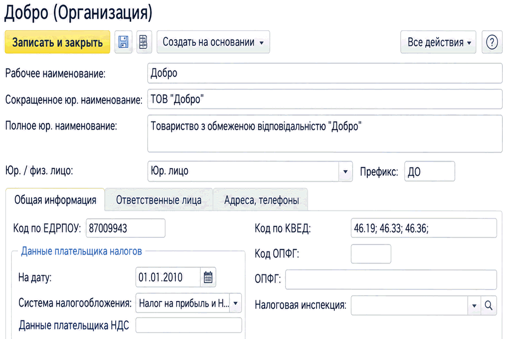
Task: Expand Система налогообложения dropdown arrow
Action: (235, 303)
